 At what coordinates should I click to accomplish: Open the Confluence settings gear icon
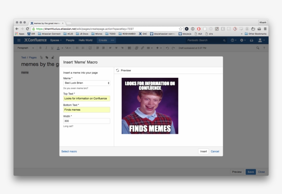(x=242, y=40)
